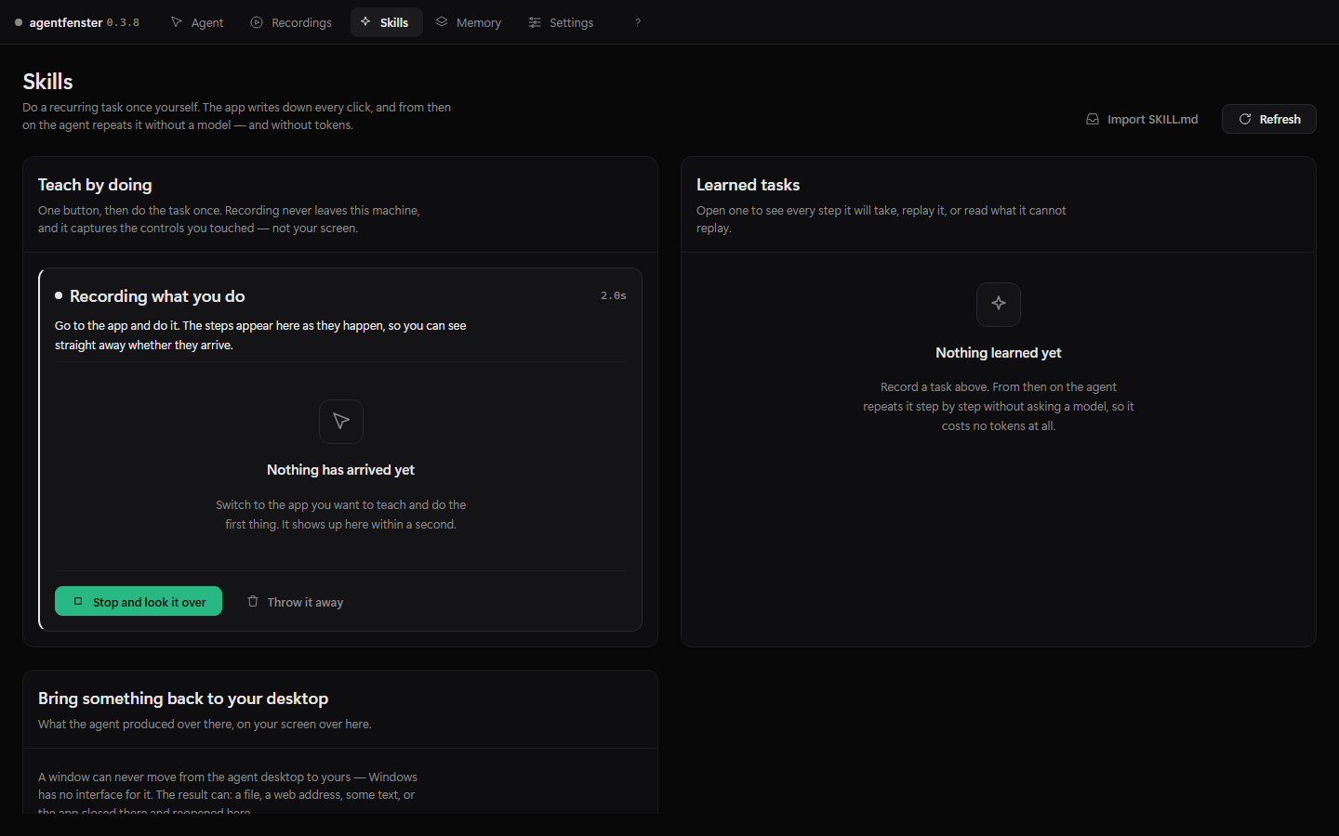Click the Bring something back to your desktop heading
Image resolution: width=1339 pixels, height=836 pixels.
183,699
